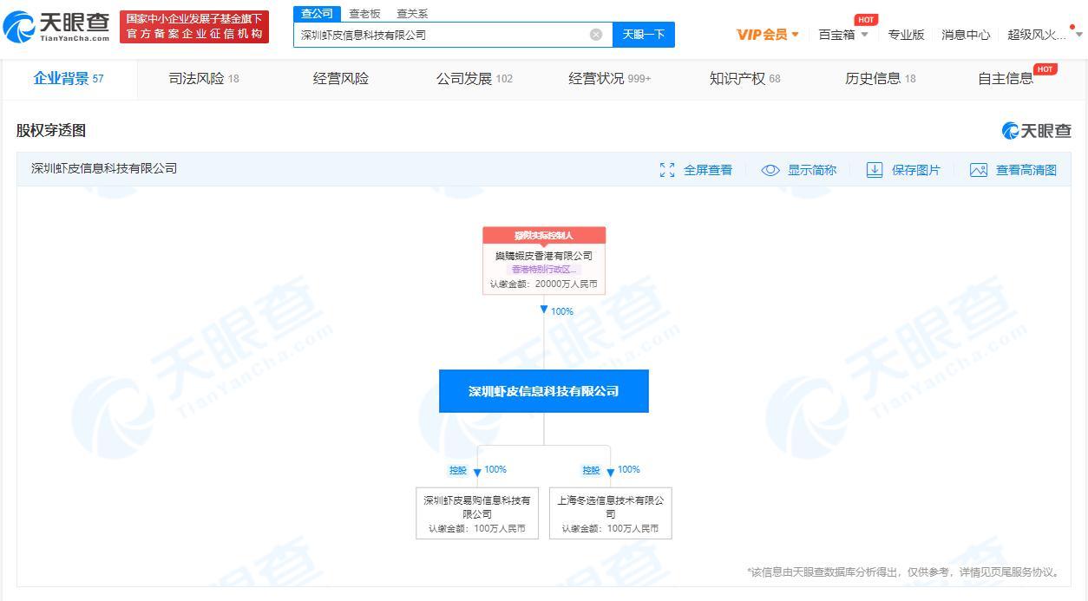Click the 超级风火 account name
Image resolution: width=1088 pixels, height=601 pixels.
click(1037, 35)
